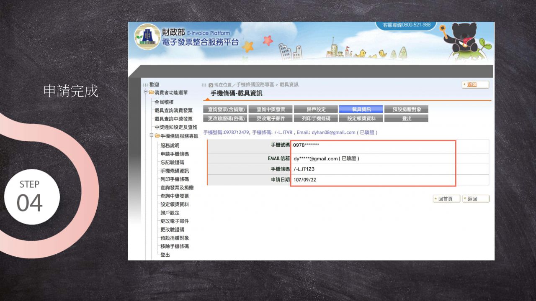Select 更改驗證碼 in the sidebar tree

click(x=172, y=230)
